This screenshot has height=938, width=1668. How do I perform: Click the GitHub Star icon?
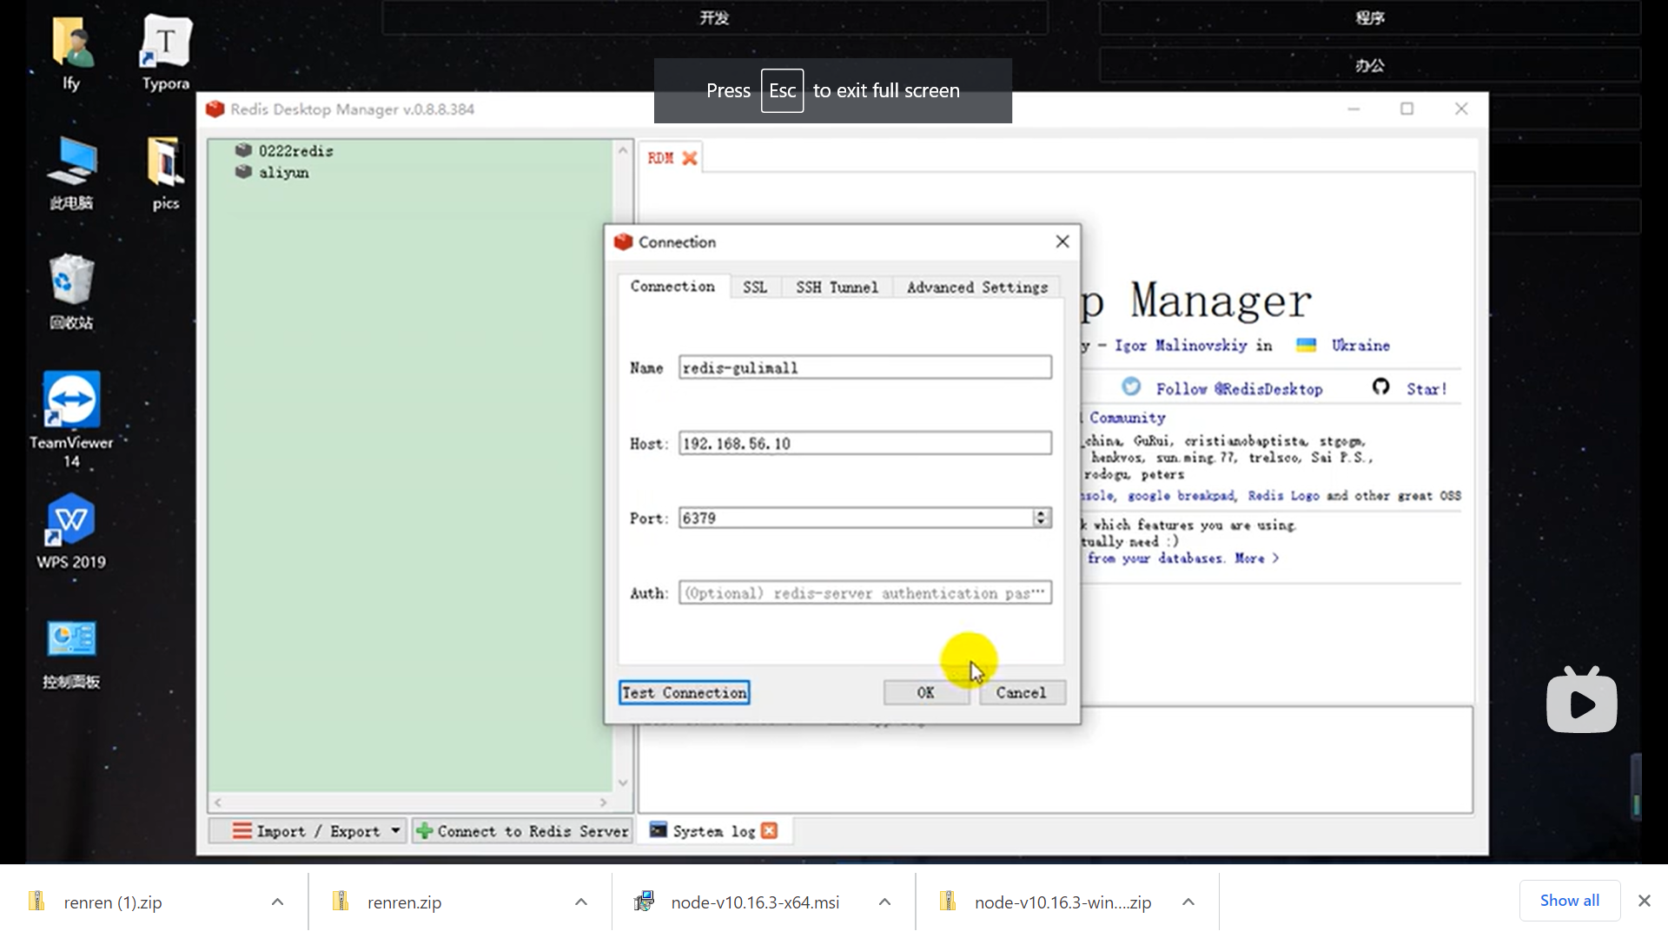tap(1380, 387)
